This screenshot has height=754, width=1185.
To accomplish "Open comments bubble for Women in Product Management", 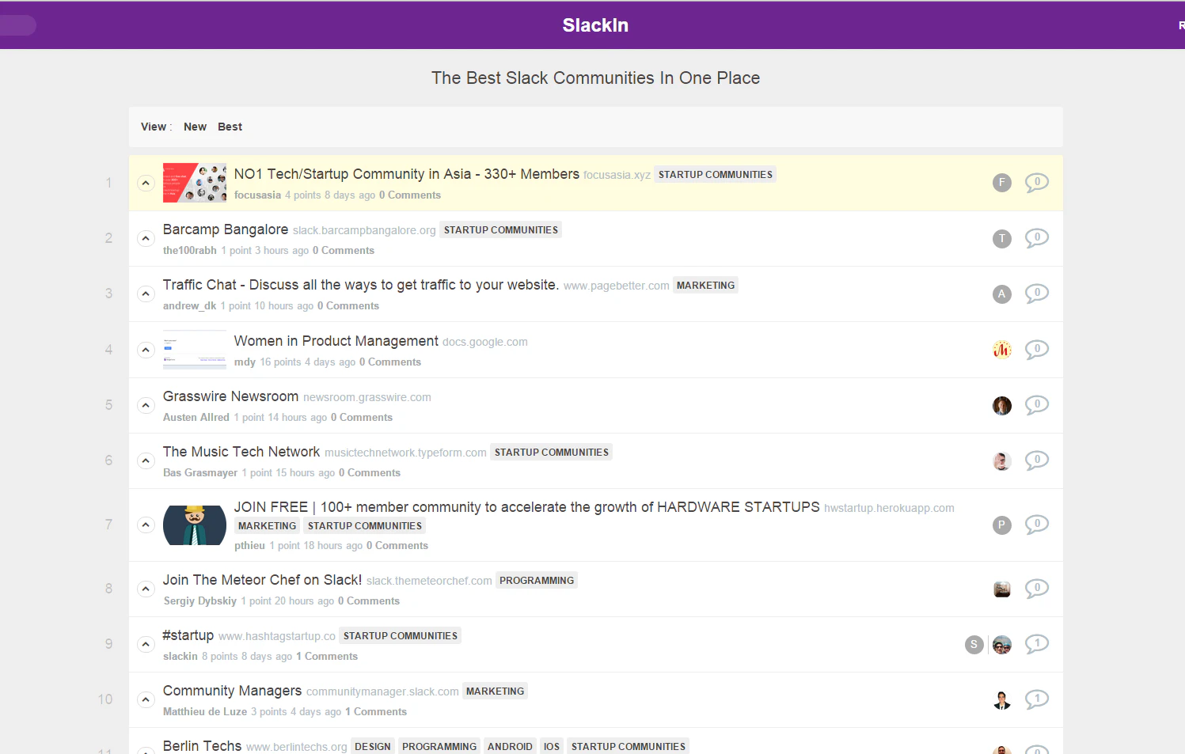I will coord(1037,350).
